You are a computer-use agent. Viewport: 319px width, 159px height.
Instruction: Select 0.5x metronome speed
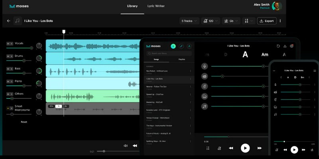tap(51, 106)
